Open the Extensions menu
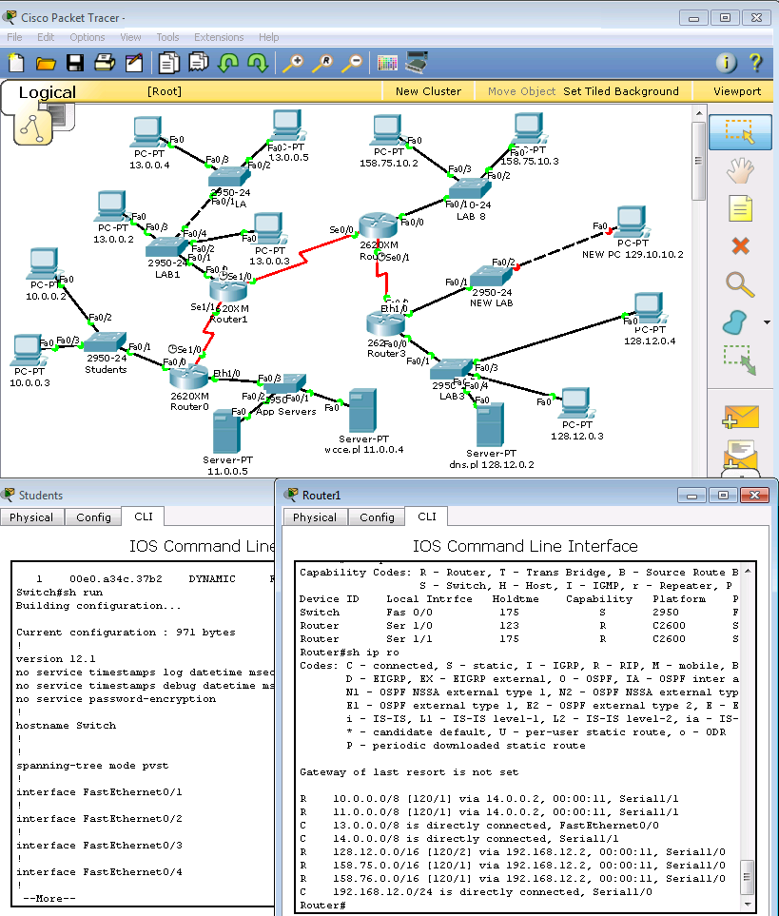This screenshot has height=916, width=779. pos(219,37)
